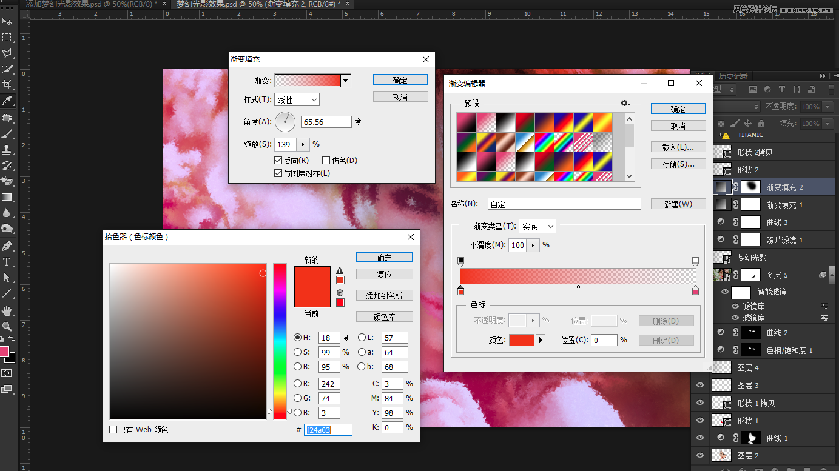The image size is (839, 471).
Task: Toggle 与图层对齐(L) align with layer checkbox
Action: pos(278,173)
